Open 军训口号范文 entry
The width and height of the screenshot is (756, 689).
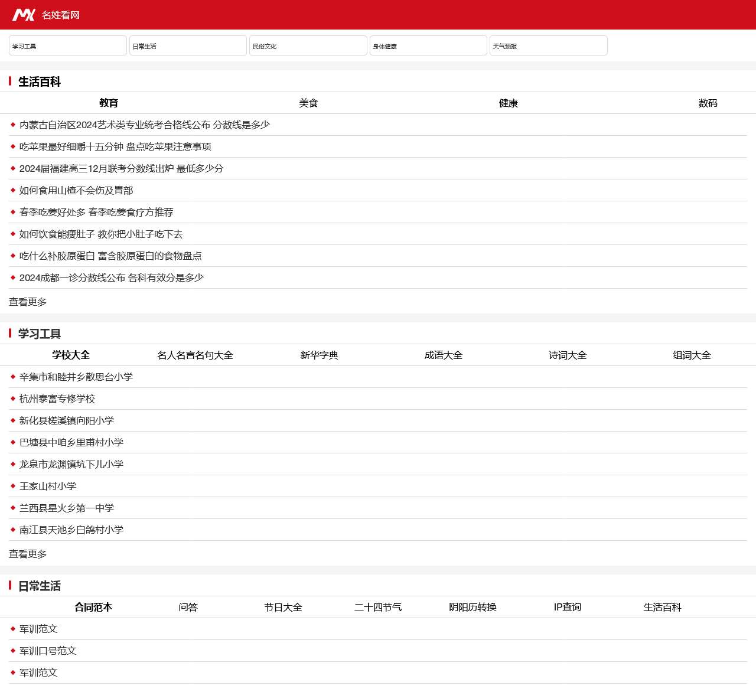(48, 651)
